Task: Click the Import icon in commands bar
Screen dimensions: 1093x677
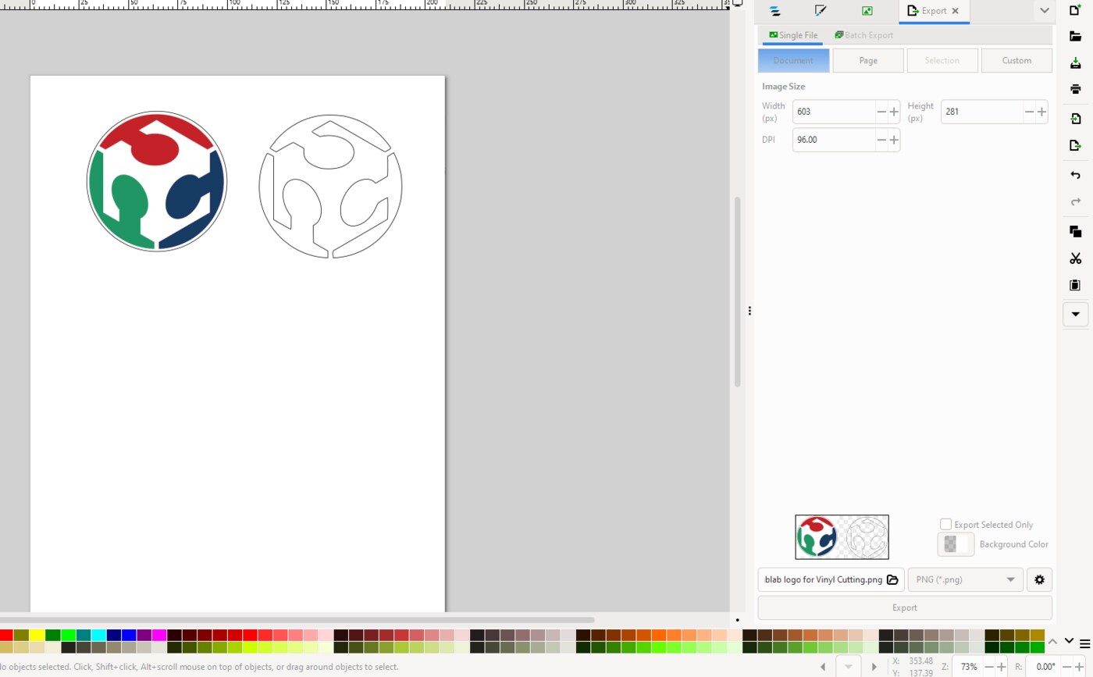Action: 1075,119
